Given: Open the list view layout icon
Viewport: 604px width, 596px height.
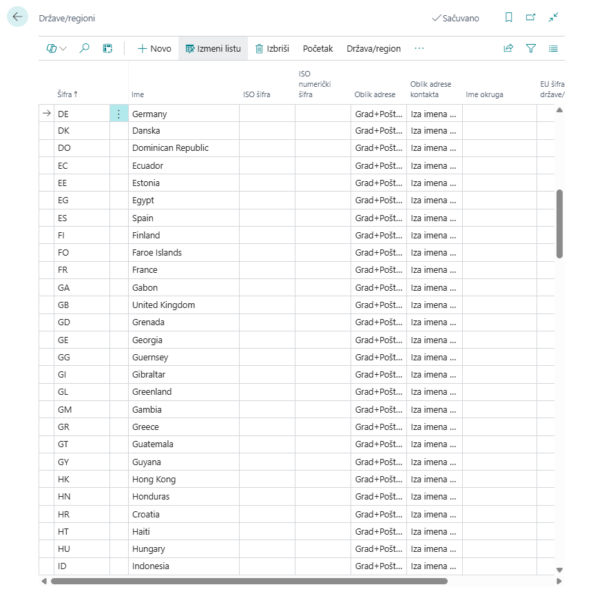Looking at the screenshot, I should point(553,48).
